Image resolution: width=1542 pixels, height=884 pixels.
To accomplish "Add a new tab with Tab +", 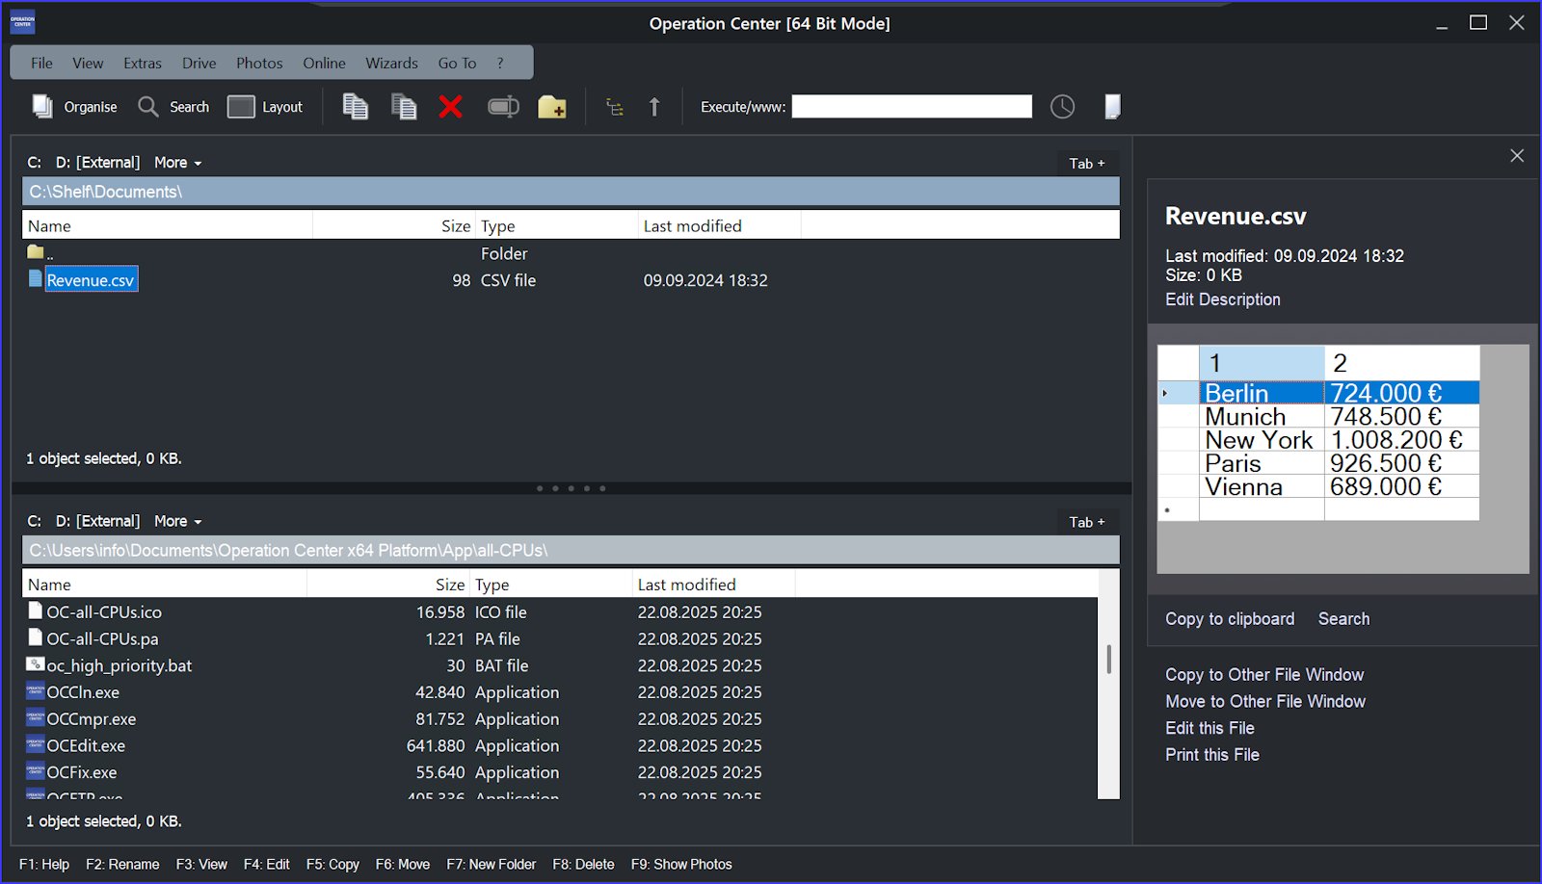I will (x=1087, y=163).
